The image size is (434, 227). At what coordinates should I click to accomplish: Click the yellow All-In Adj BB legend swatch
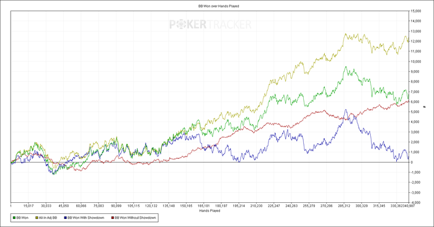37,218
